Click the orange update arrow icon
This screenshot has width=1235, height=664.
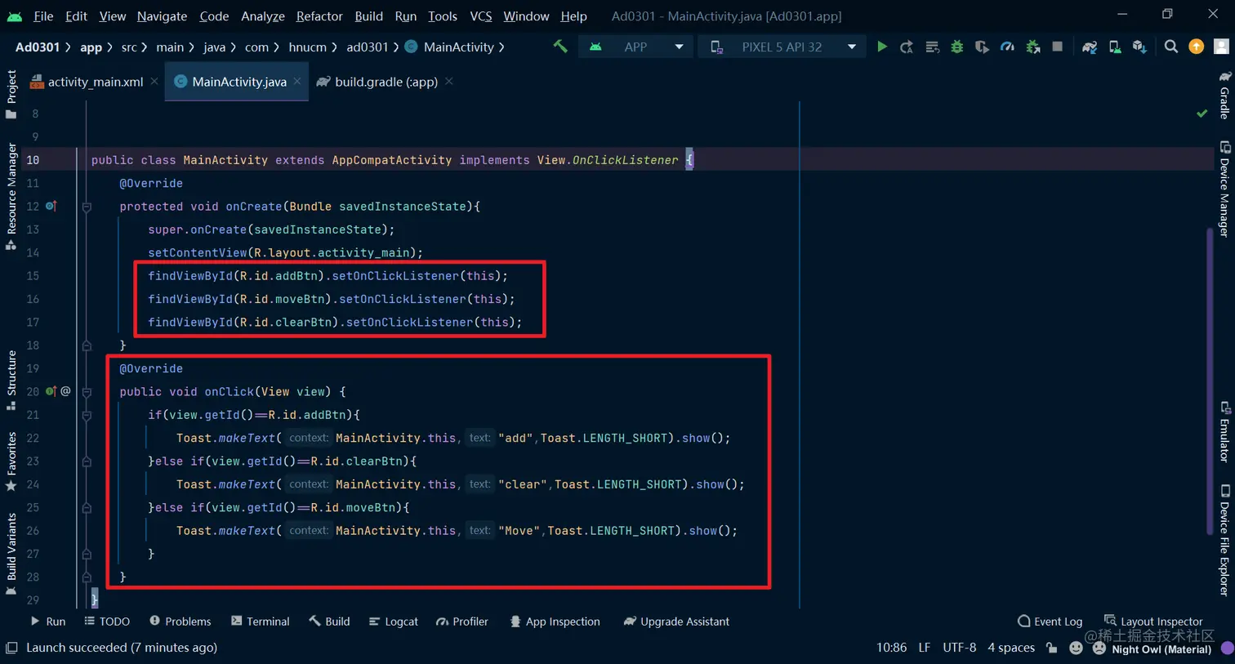point(1197,47)
